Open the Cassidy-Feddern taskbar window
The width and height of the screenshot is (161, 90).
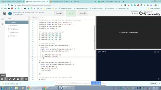tap(67, 88)
